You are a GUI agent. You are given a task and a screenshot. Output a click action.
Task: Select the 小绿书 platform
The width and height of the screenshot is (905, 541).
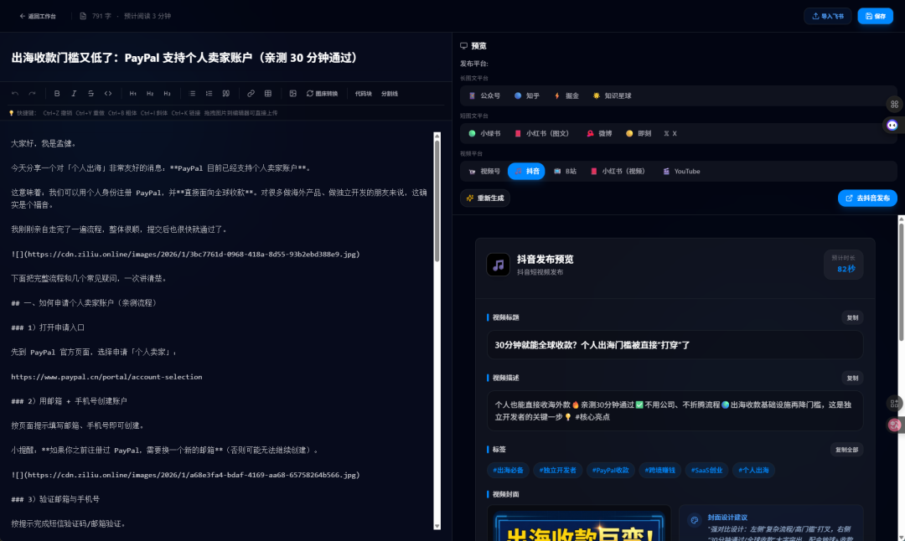point(484,133)
